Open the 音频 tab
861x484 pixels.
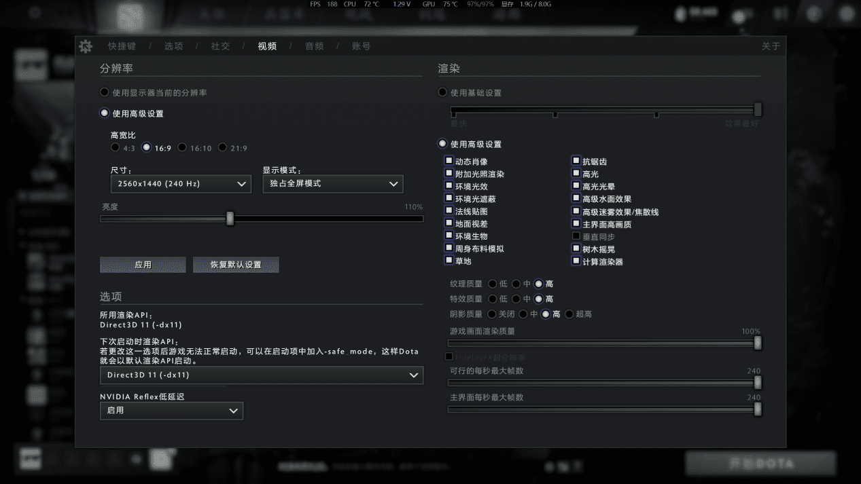314,46
